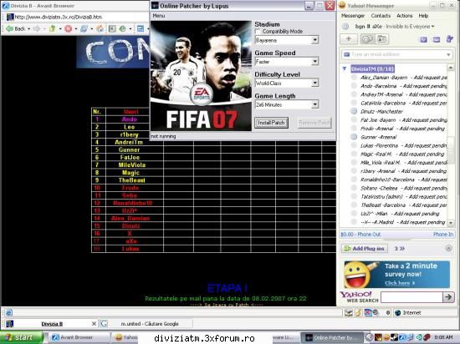The image size is (460, 344).
Task: Switch to the m.united - Cautare Google tab
Action: coord(146,323)
